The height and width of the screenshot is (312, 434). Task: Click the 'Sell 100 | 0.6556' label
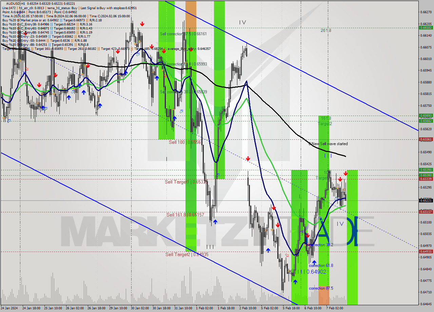(x=185, y=142)
